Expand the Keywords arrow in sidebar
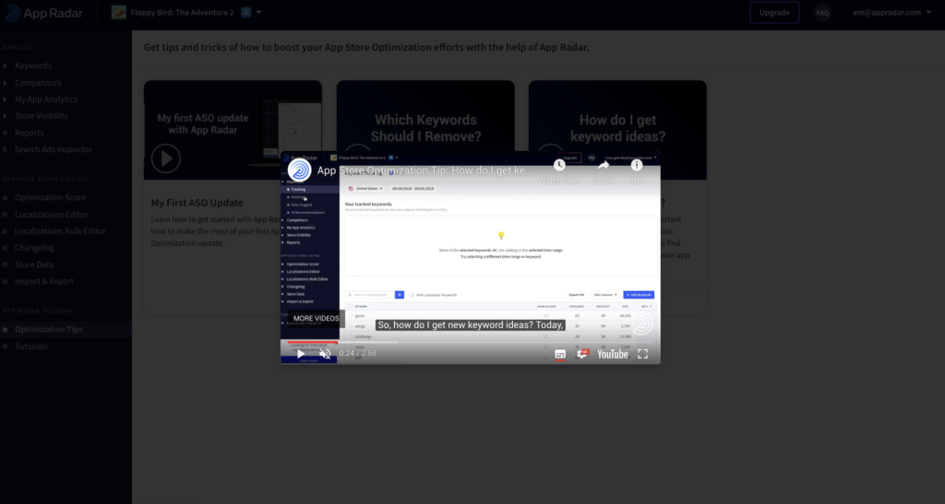945x504 pixels. pos(5,65)
